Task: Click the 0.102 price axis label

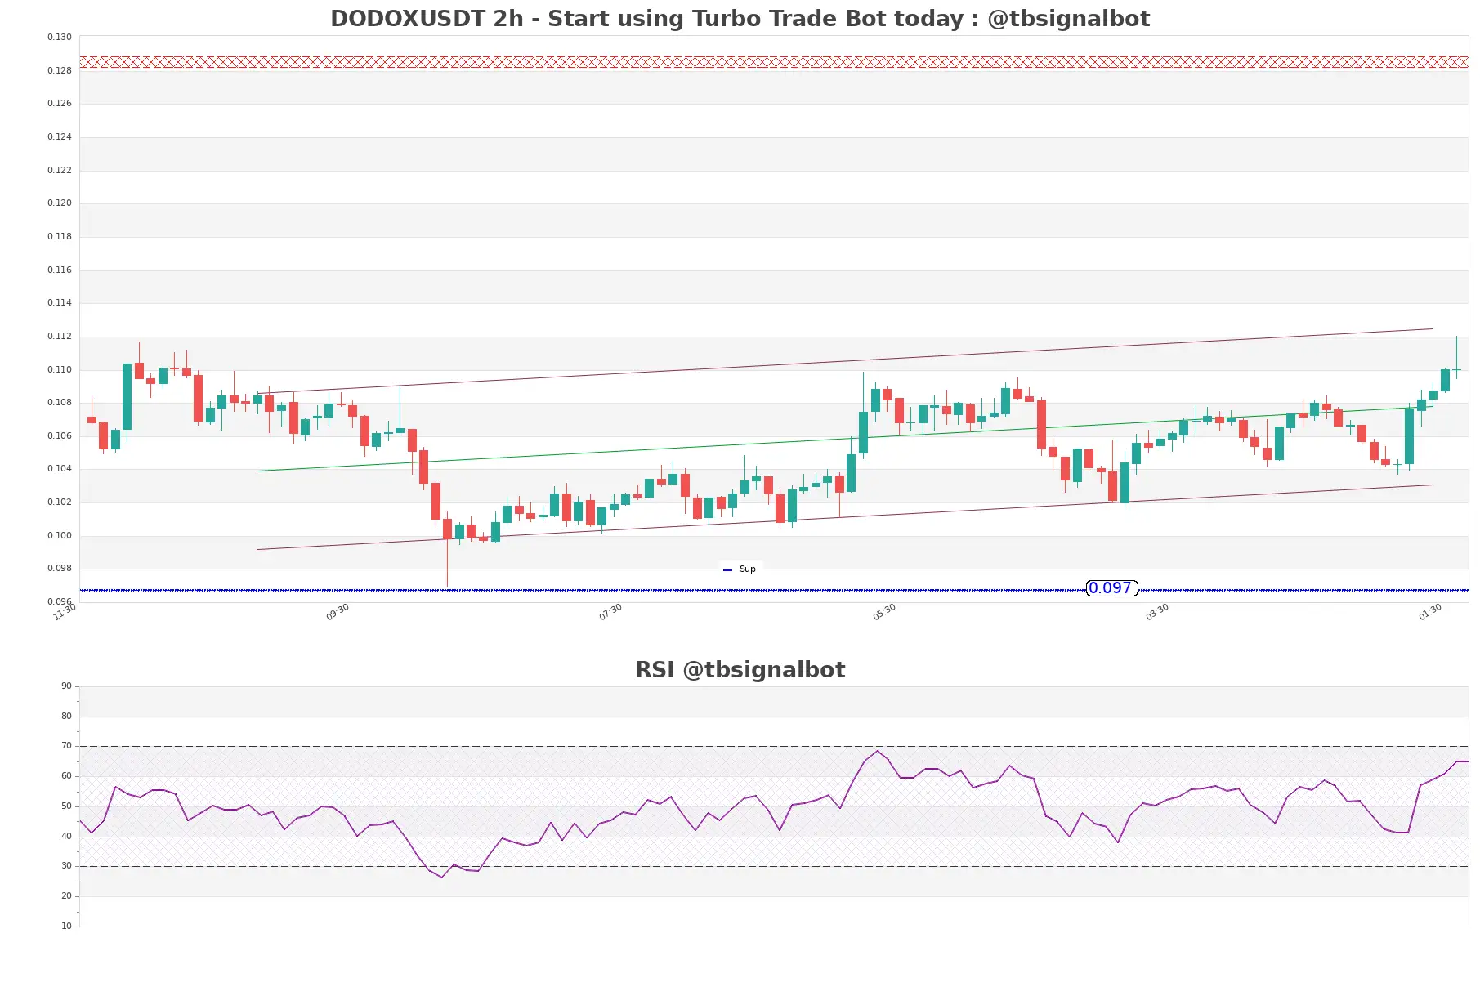Action: point(59,502)
